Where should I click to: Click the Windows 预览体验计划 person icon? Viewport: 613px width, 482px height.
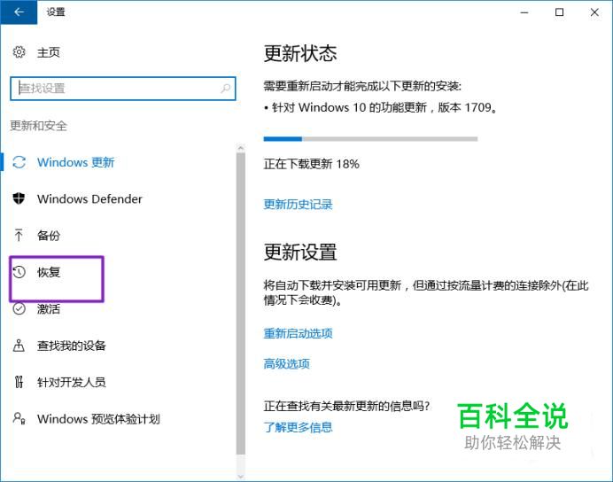click(x=19, y=419)
